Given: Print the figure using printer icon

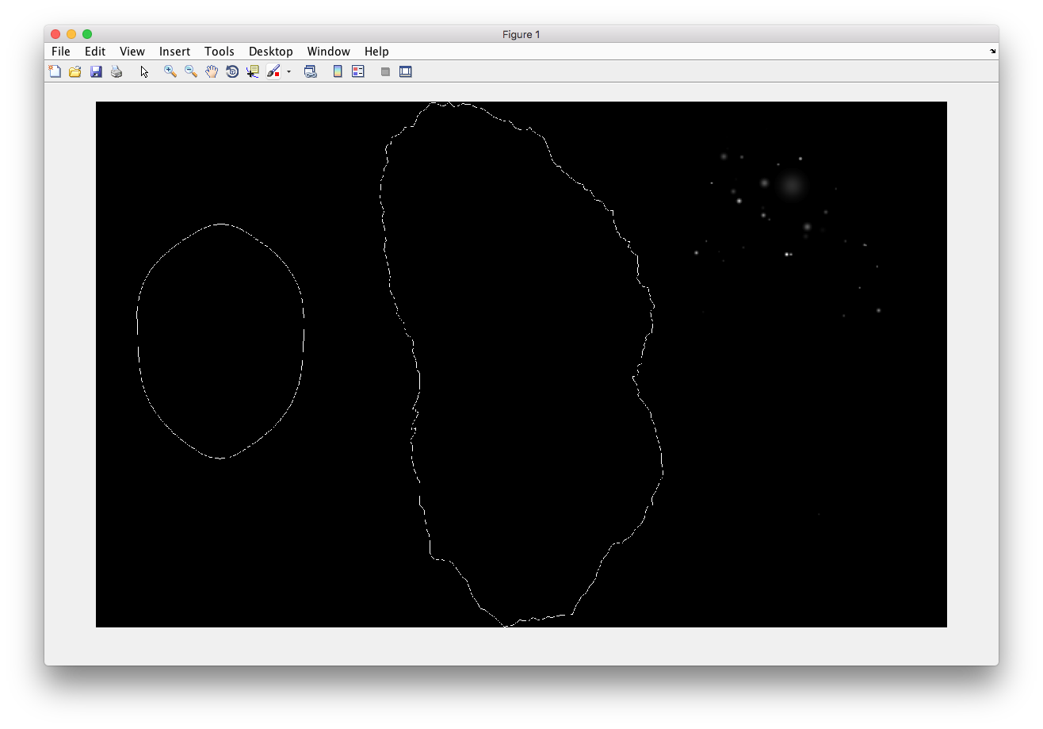Looking at the screenshot, I should [x=117, y=71].
